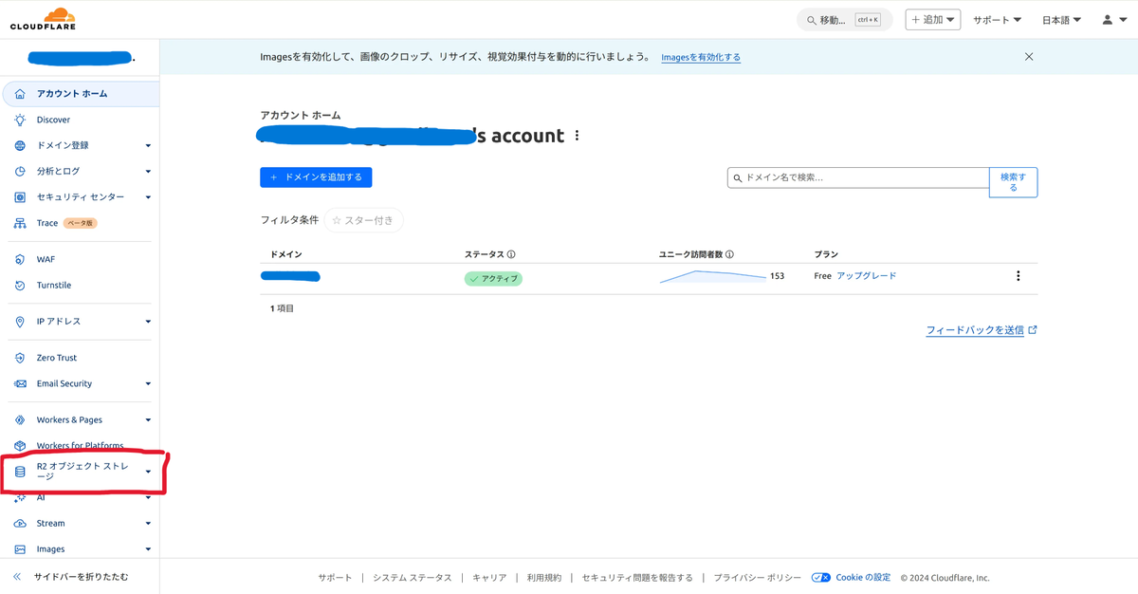The width and height of the screenshot is (1138, 594).
Task: Click the IP アドレス pin icon
Action: pos(20,322)
